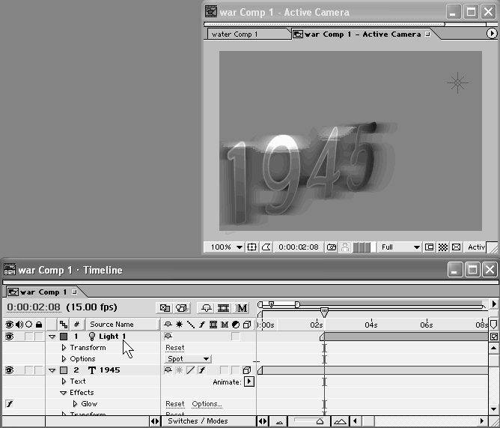This screenshot has width=500, height=428.
Task: Click the snapshot camera icon in viewer
Action: (x=332, y=247)
